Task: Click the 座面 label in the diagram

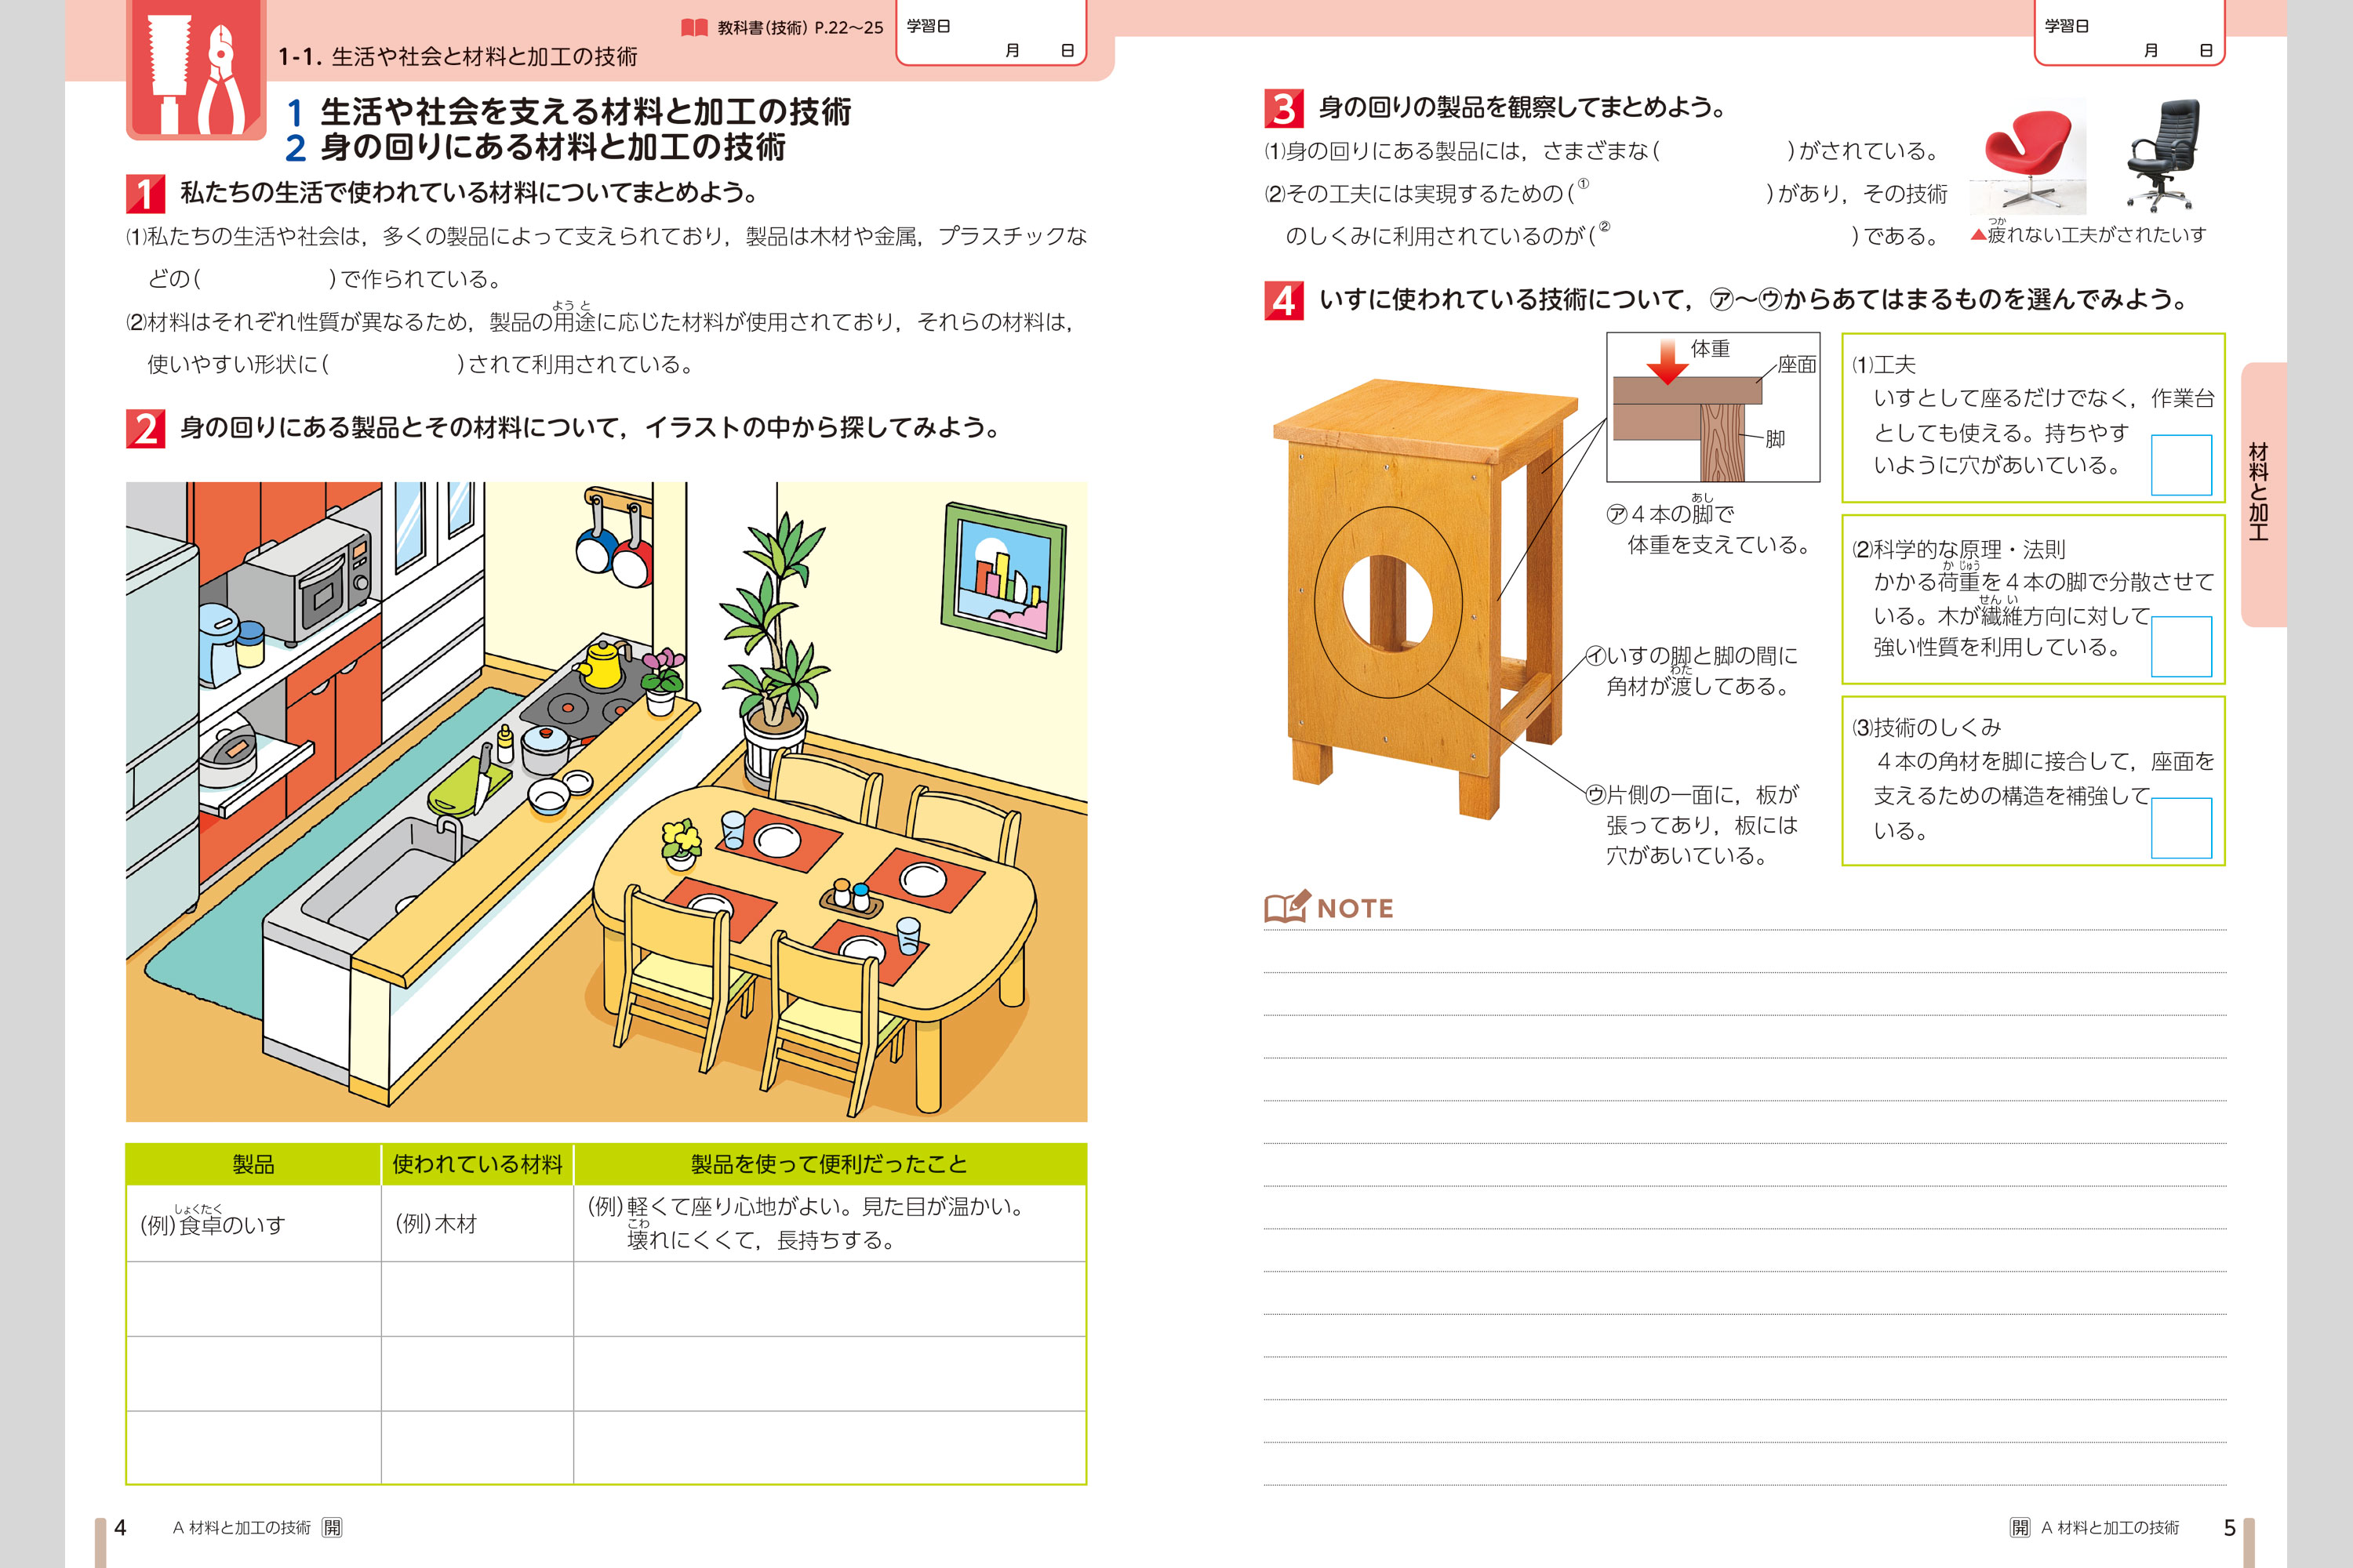Action: click(x=1797, y=365)
